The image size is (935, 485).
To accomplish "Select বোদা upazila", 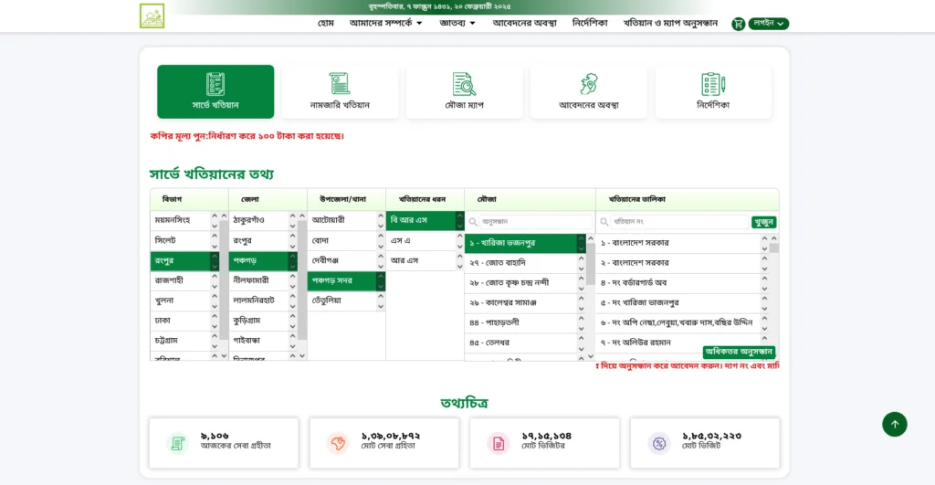I will point(346,240).
